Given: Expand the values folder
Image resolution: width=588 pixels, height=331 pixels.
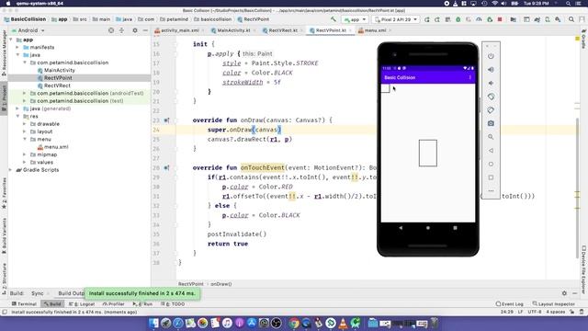Looking at the screenshot, I should (x=25, y=162).
